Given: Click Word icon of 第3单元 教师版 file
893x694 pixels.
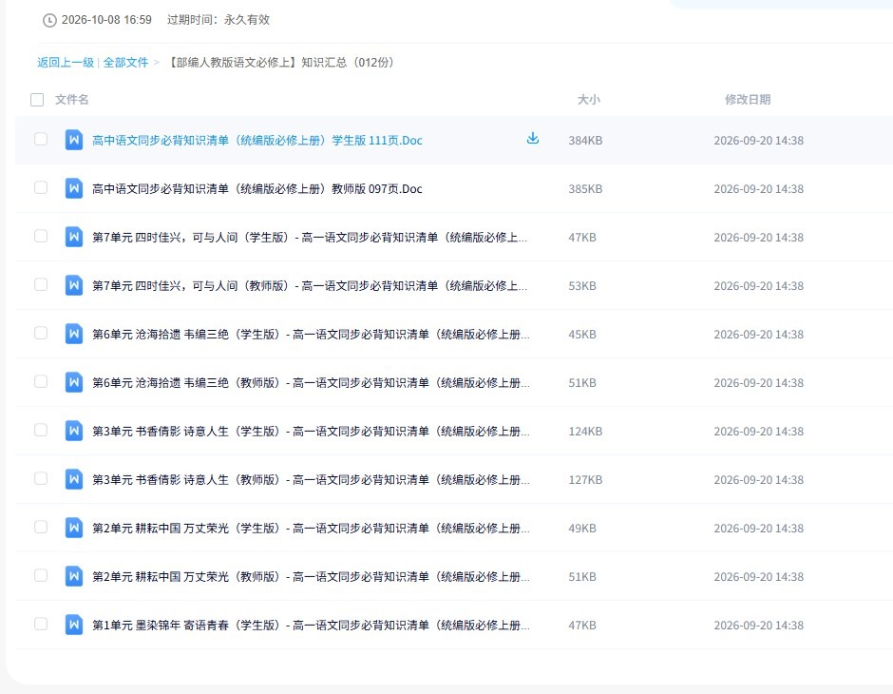Looking at the screenshot, I should (x=73, y=478).
